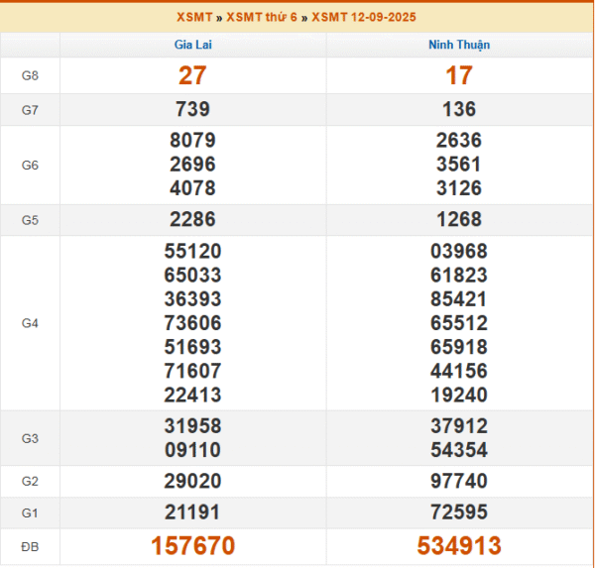Click Gia Lai G8 number 27
Screen dimensions: 595x568
(192, 75)
